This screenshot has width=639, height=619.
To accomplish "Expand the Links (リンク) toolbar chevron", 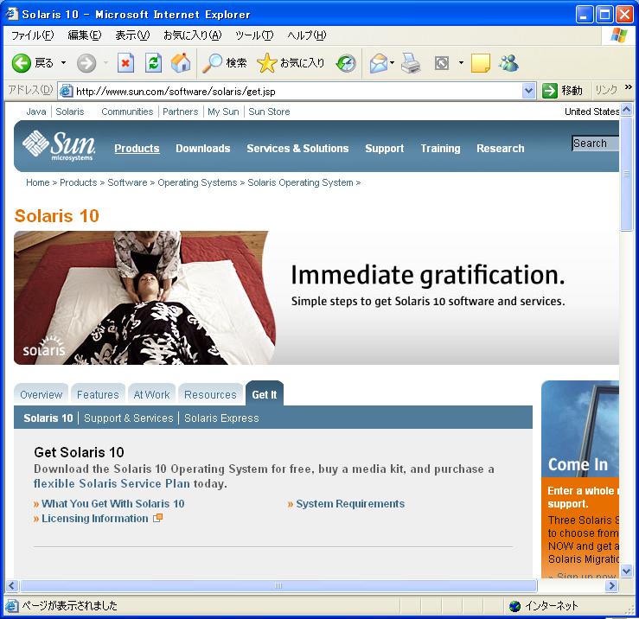I will pyautogui.click(x=628, y=86).
